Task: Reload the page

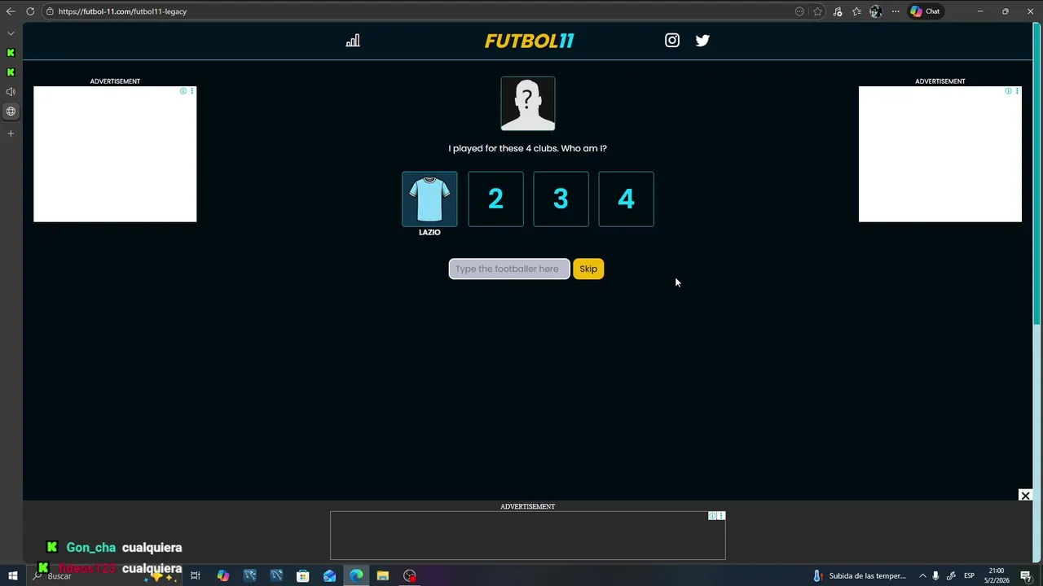Action: click(30, 11)
